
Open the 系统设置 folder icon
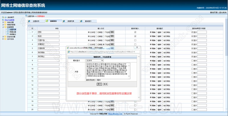click(5, 23)
